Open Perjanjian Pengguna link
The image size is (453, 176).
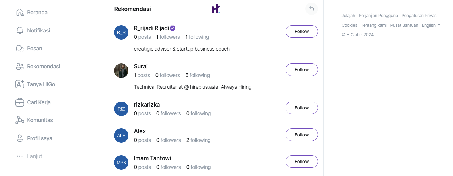(378, 16)
